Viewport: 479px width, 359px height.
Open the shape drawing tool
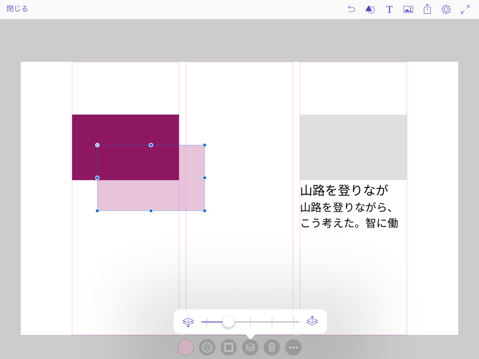tap(370, 9)
